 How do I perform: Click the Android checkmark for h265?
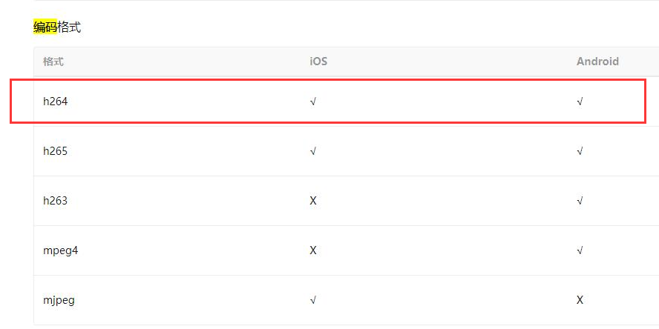580,151
